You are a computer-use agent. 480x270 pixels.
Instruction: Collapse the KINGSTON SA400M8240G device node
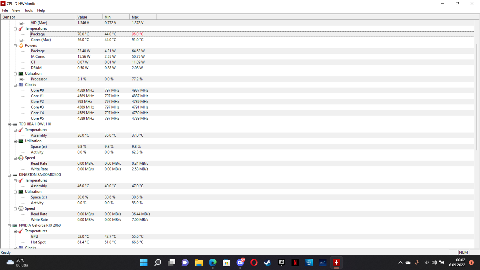9,175
